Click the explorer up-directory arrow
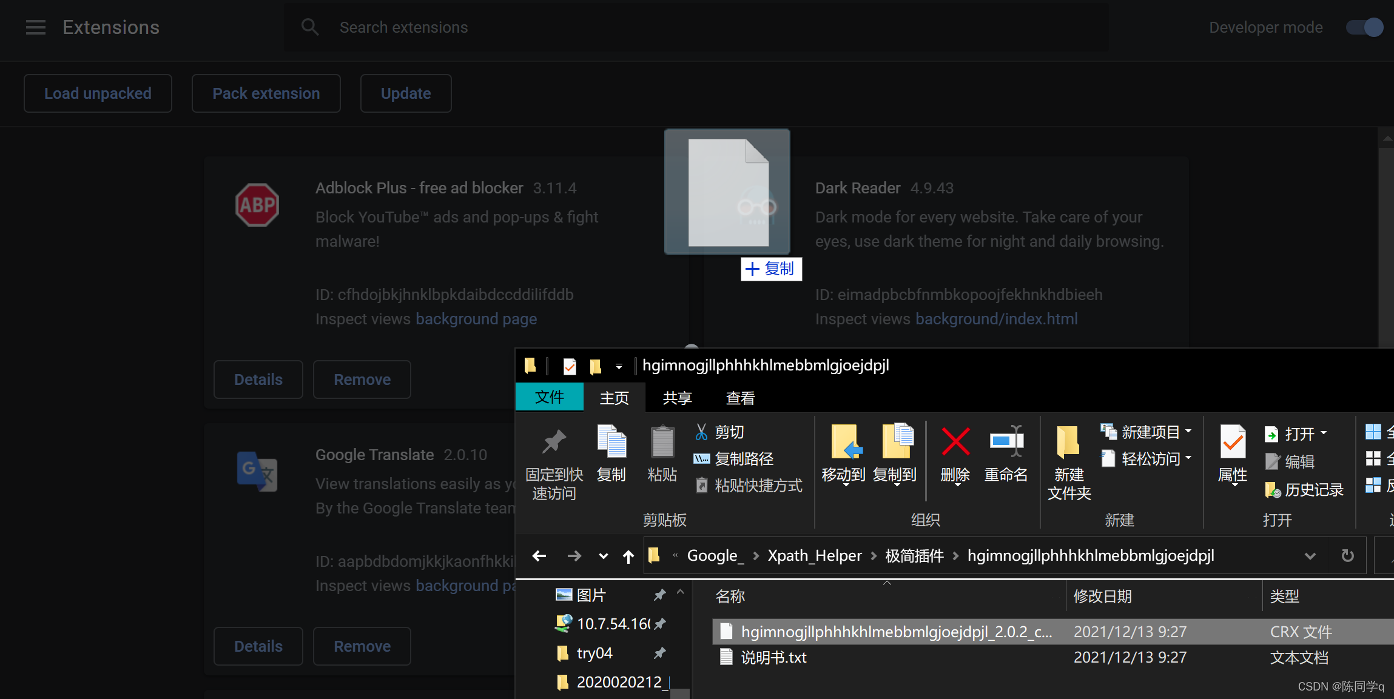This screenshot has height=699, width=1394. click(x=628, y=556)
